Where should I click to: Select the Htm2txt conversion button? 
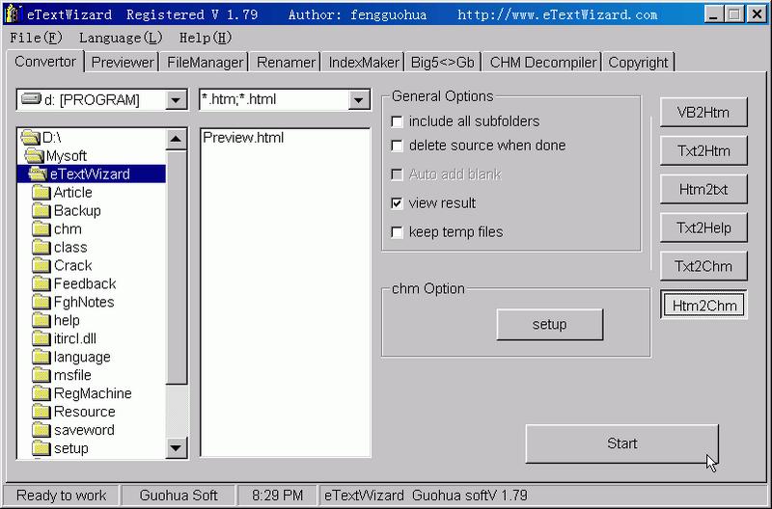[703, 189]
